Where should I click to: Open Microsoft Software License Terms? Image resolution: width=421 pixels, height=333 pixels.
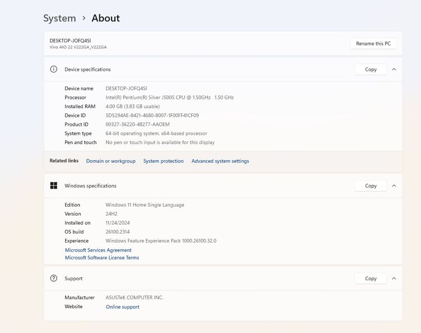pyautogui.click(x=102, y=258)
